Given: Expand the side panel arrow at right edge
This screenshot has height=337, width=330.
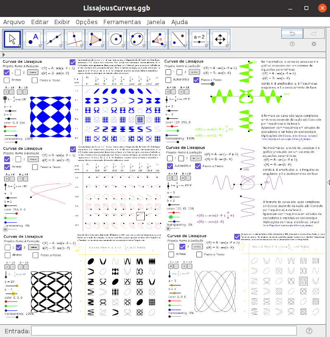Looking at the screenshot, I should (x=328, y=182).
